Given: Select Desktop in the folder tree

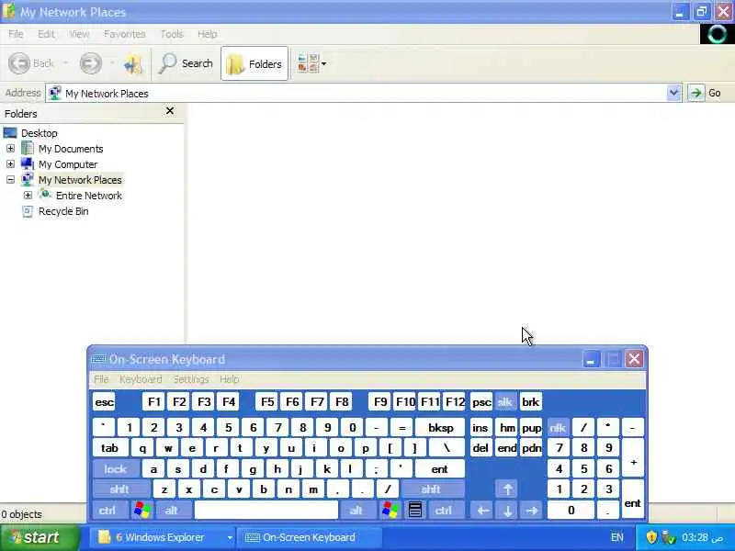Looking at the screenshot, I should [x=39, y=133].
